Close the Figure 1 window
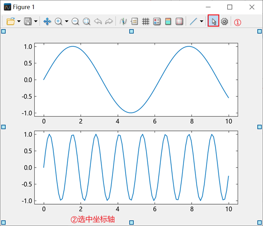Viewport: 263px width, 226px height. click(252, 7)
